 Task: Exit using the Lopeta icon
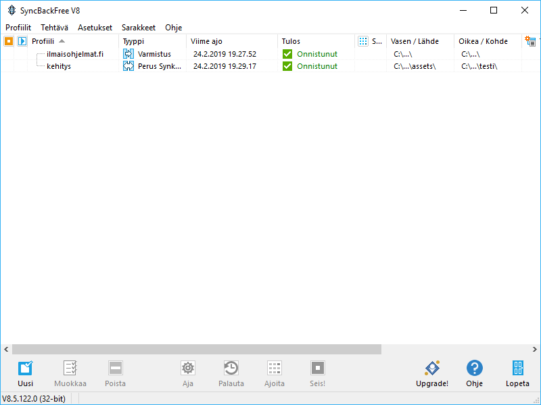[x=518, y=368]
